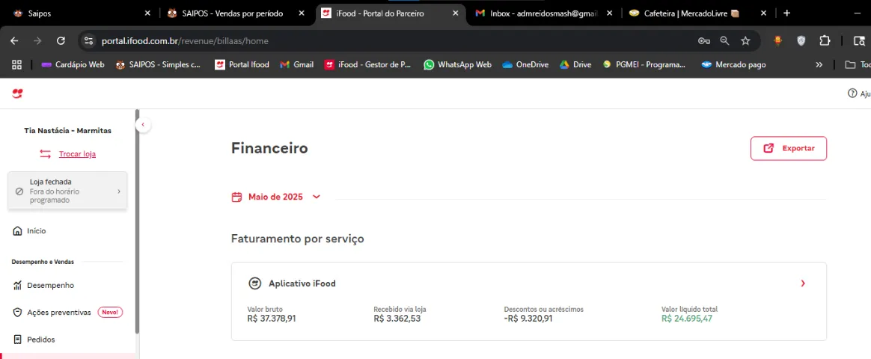
Task: Click the chart icon next to Desempenho
Action: point(17,285)
